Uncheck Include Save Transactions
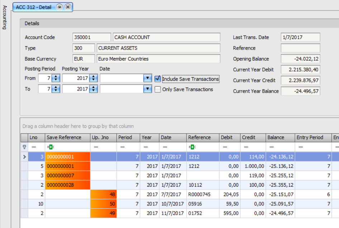This screenshot has width=339, height=228. (x=157, y=78)
